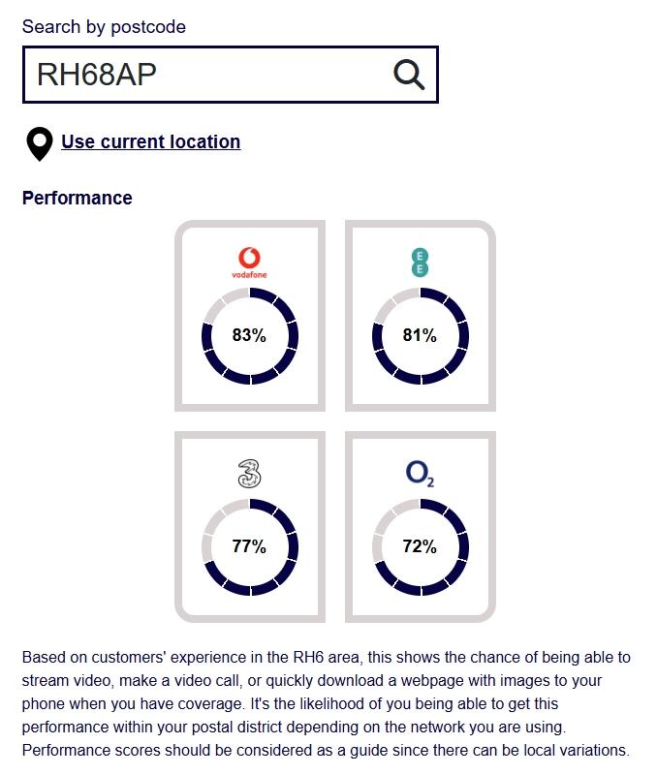Click the Search by postcode label

click(104, 27)
